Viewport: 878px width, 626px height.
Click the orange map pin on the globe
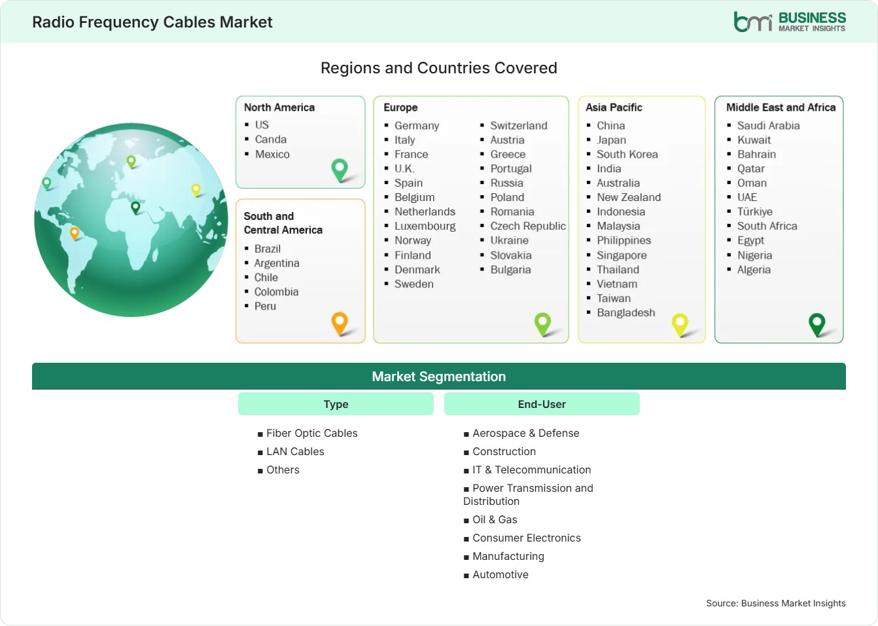pyautogui.click(x=74, y=233)
